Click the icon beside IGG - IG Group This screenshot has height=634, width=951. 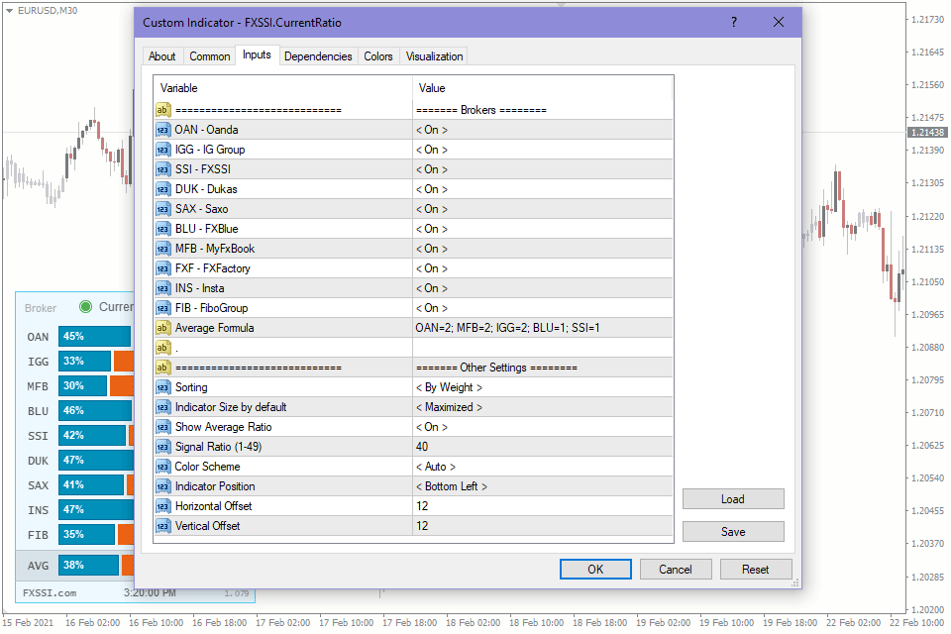point(163,150)
